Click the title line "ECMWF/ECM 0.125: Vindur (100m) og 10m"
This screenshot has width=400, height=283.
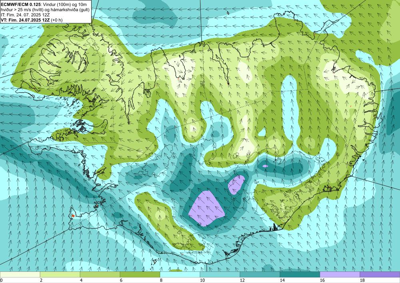click(44, 4)
